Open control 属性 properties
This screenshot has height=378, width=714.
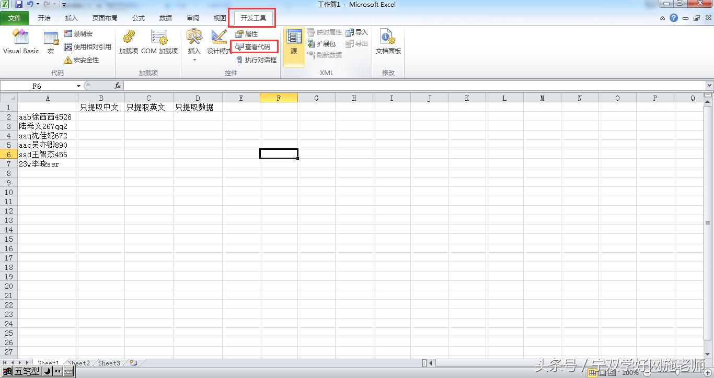tap(247, 33)
